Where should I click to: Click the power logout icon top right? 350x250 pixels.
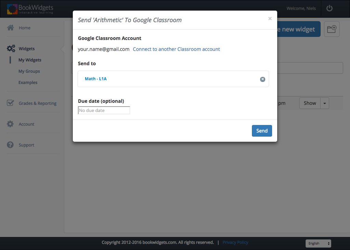[x=329, y=8]
